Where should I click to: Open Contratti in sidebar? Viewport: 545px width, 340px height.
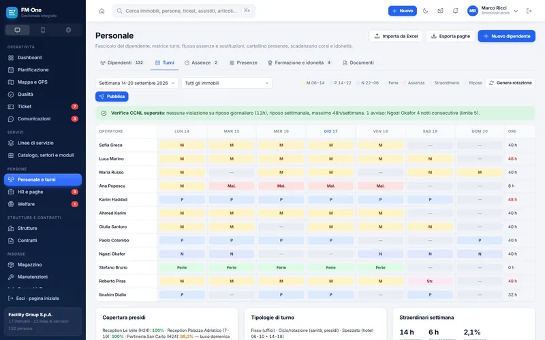click(x=43, y=241)
